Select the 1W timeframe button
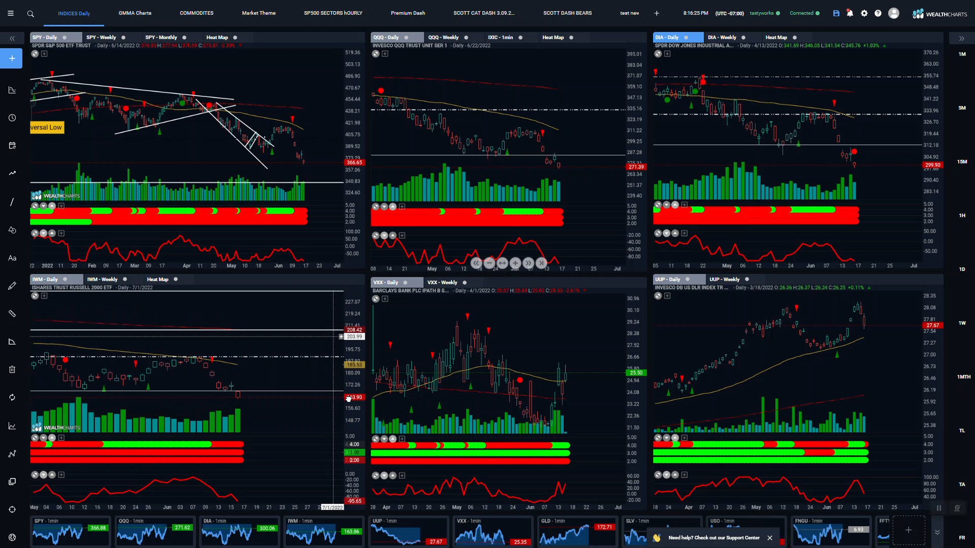Image resolution: width=975 pixels, height=548 pixels. tap(962, 323)
